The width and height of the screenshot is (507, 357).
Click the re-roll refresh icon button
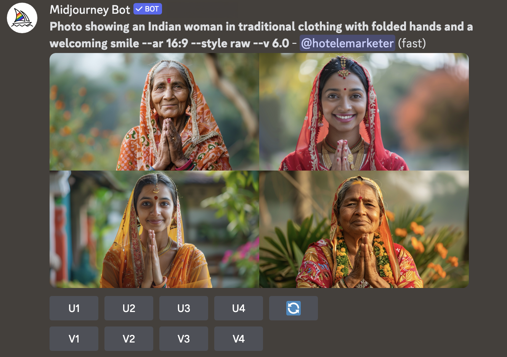pos(294,308)
